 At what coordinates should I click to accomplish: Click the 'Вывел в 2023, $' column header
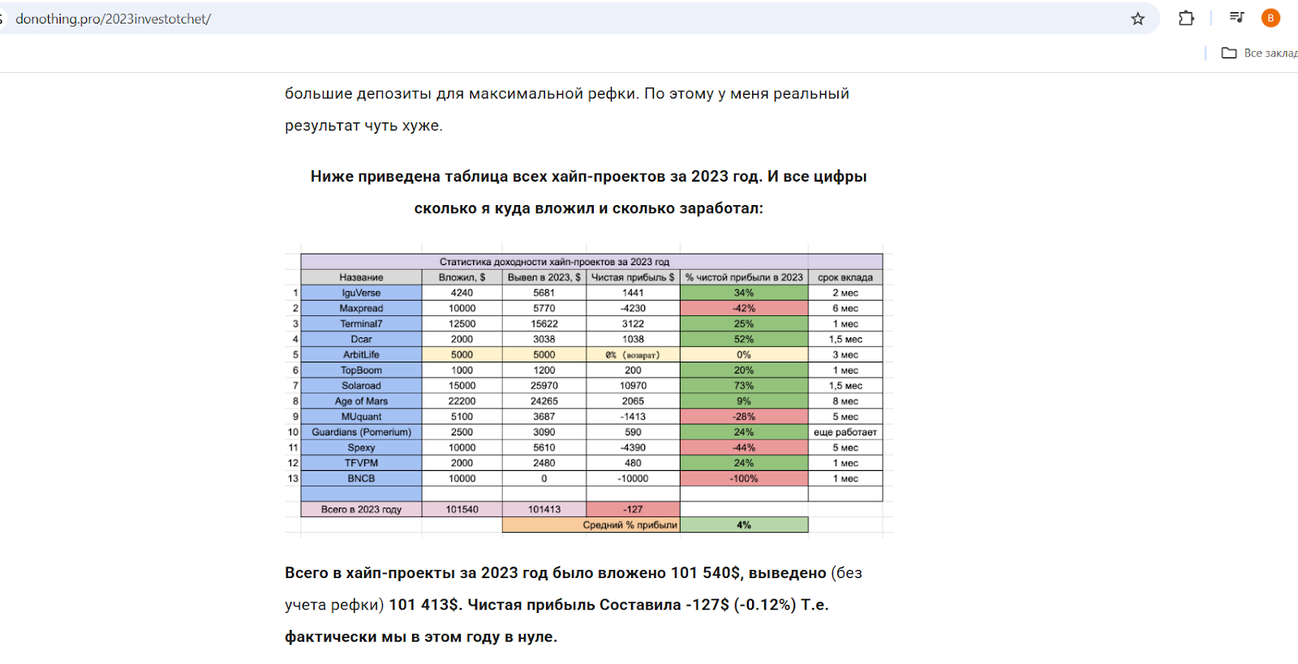(544, 277)
